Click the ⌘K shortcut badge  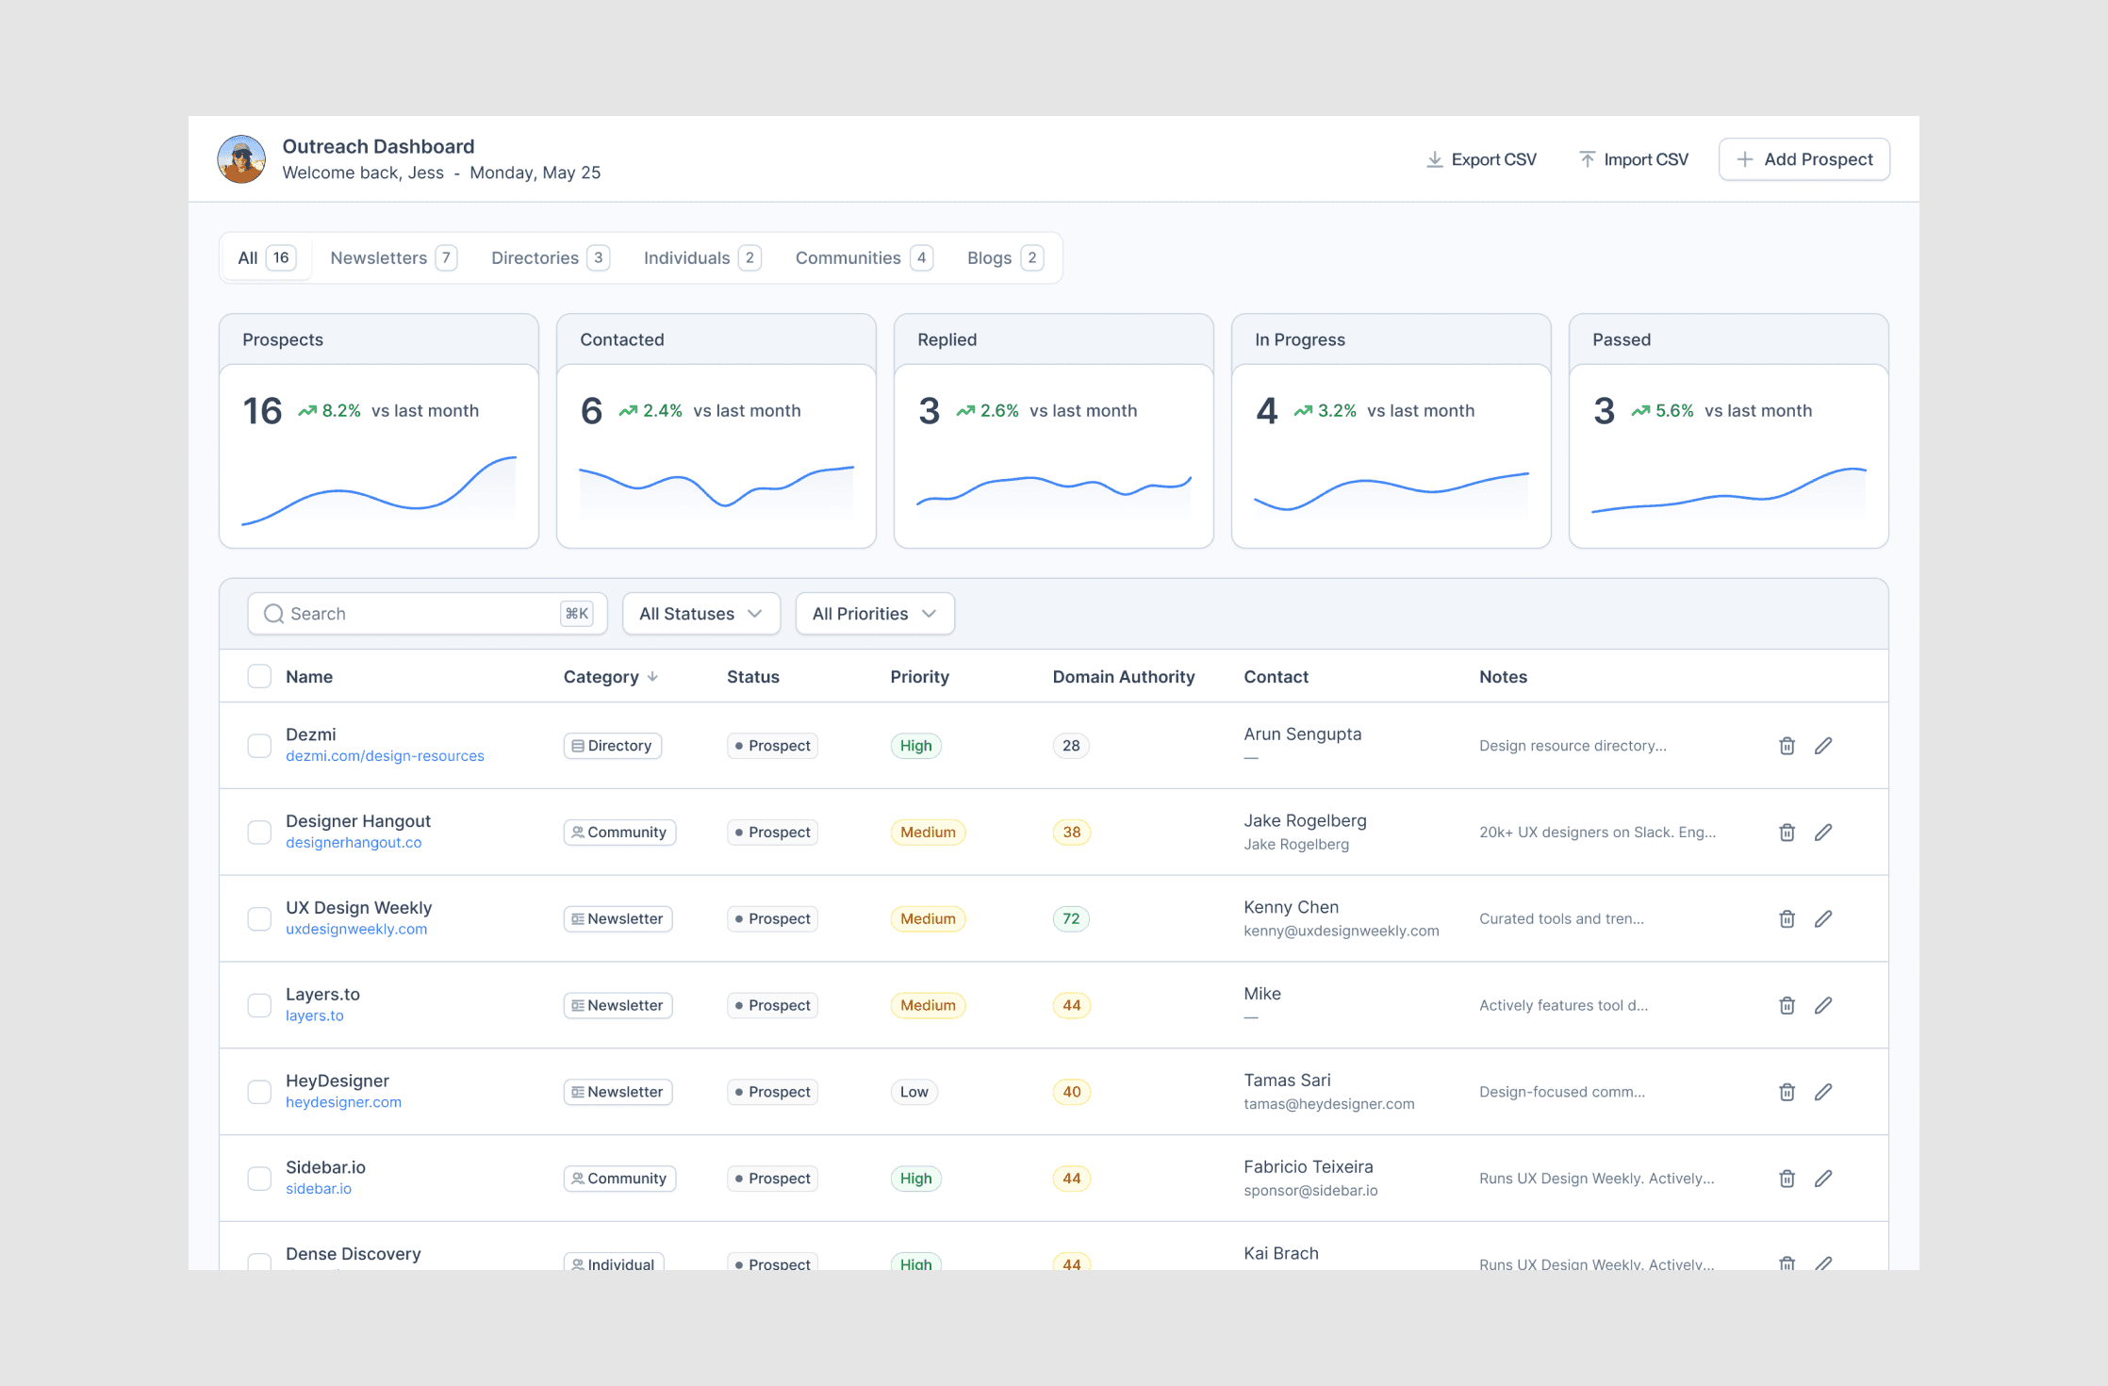(577, 614)
